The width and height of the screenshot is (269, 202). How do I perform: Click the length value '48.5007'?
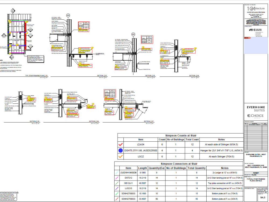[x=143, y=183]
